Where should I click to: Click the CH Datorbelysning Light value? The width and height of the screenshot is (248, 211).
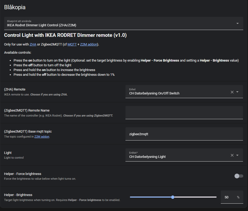pos(147,157)
